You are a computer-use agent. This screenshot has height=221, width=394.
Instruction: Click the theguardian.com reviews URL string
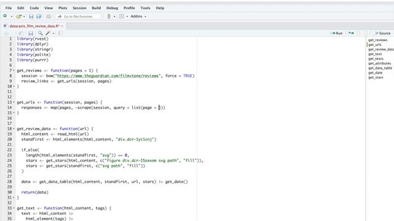click(108, 76)
